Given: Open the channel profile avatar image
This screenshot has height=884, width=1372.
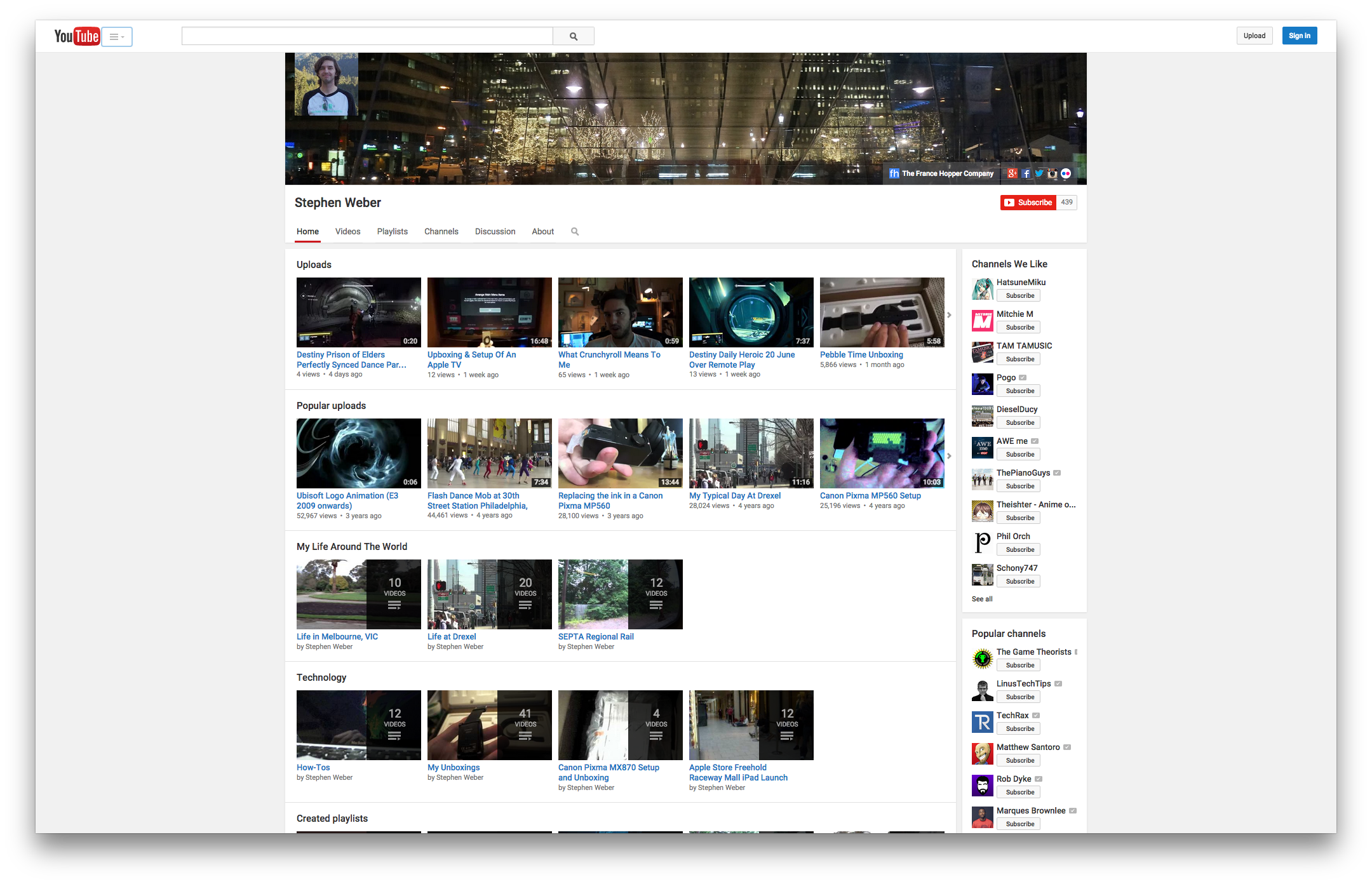Looking at the screenshot, I should click(326, 84).
